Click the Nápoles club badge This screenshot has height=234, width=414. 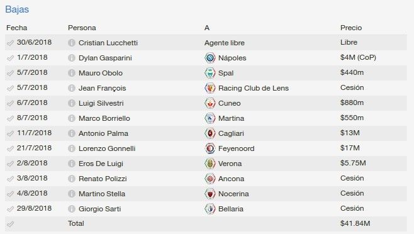click(210, 58)
